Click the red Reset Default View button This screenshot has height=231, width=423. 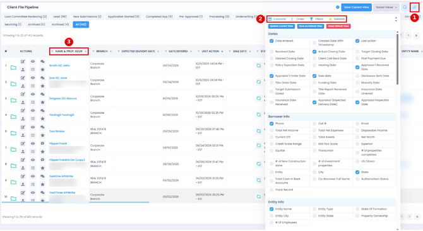[338, 26]
